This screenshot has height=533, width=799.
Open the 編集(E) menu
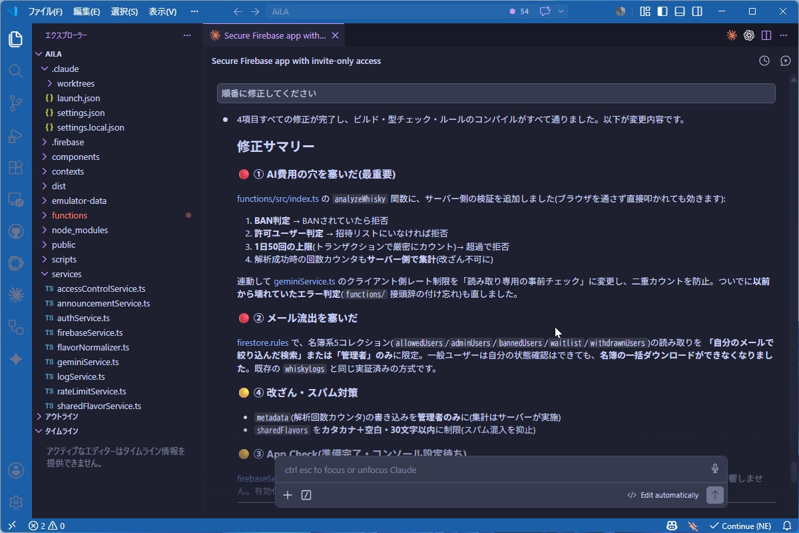87,11
